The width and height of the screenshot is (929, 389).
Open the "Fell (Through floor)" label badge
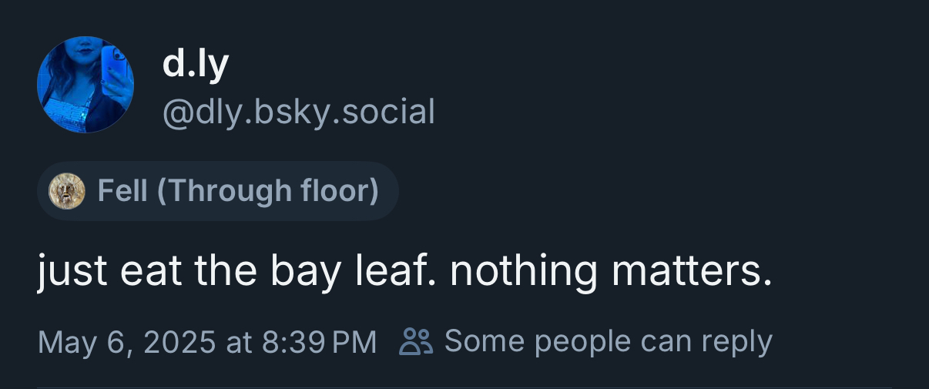click(218, 191)
